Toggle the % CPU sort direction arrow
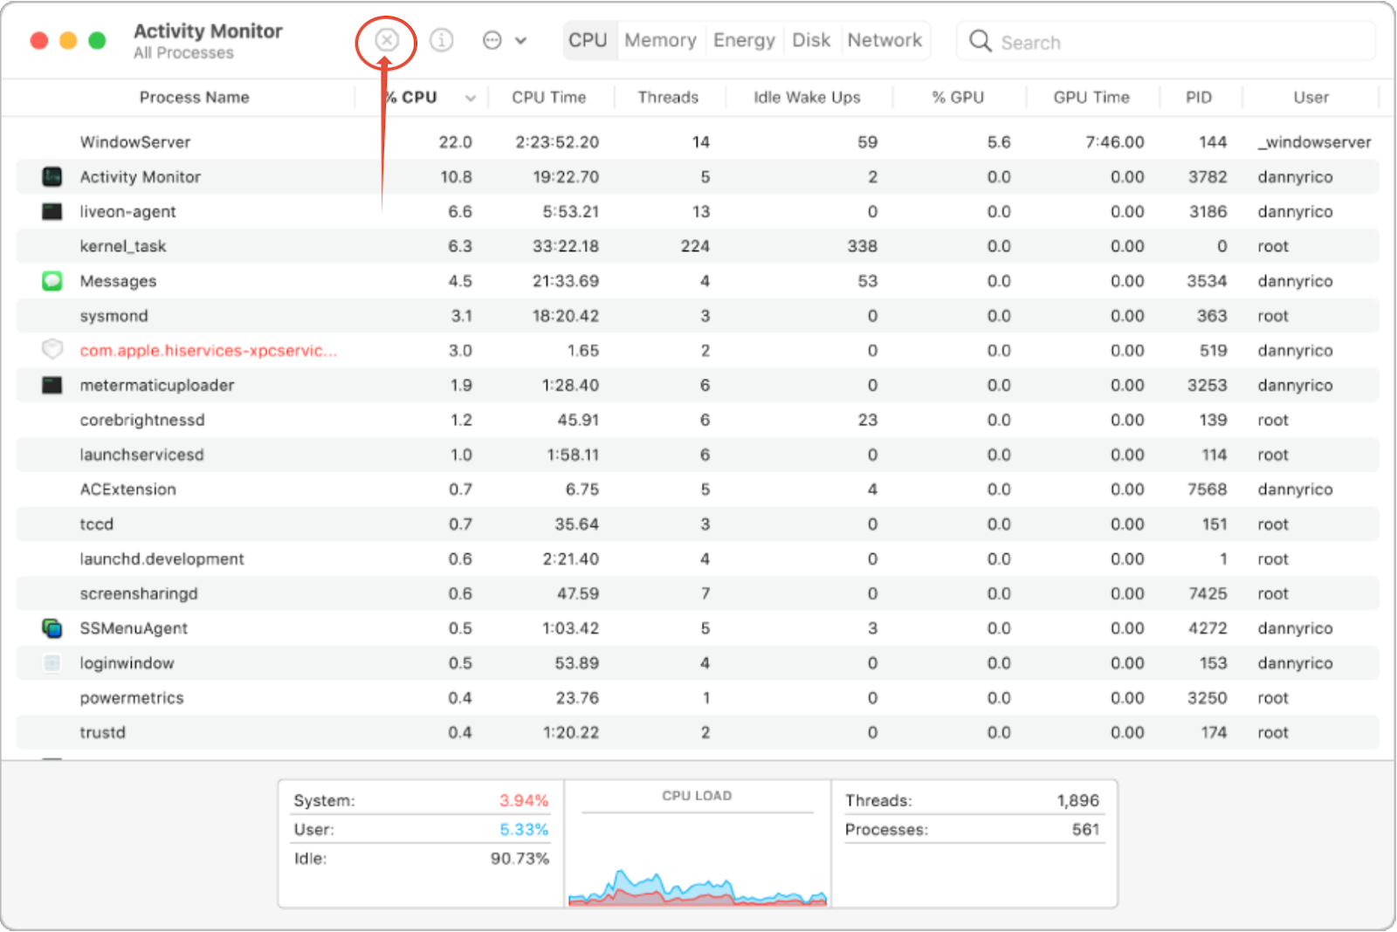 [x=471, y=98]
